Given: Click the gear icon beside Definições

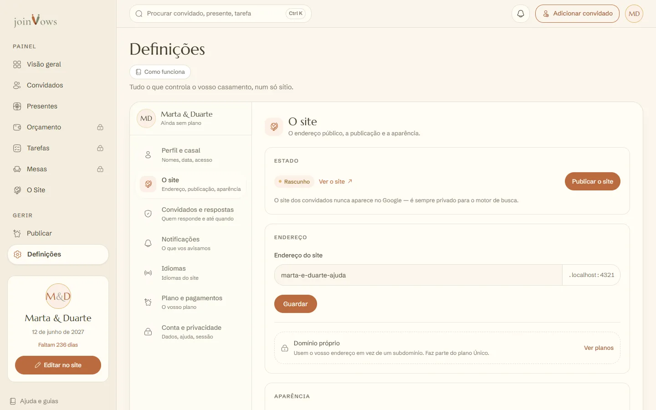Looking at the screenshot, I should (x=18, y=254).
